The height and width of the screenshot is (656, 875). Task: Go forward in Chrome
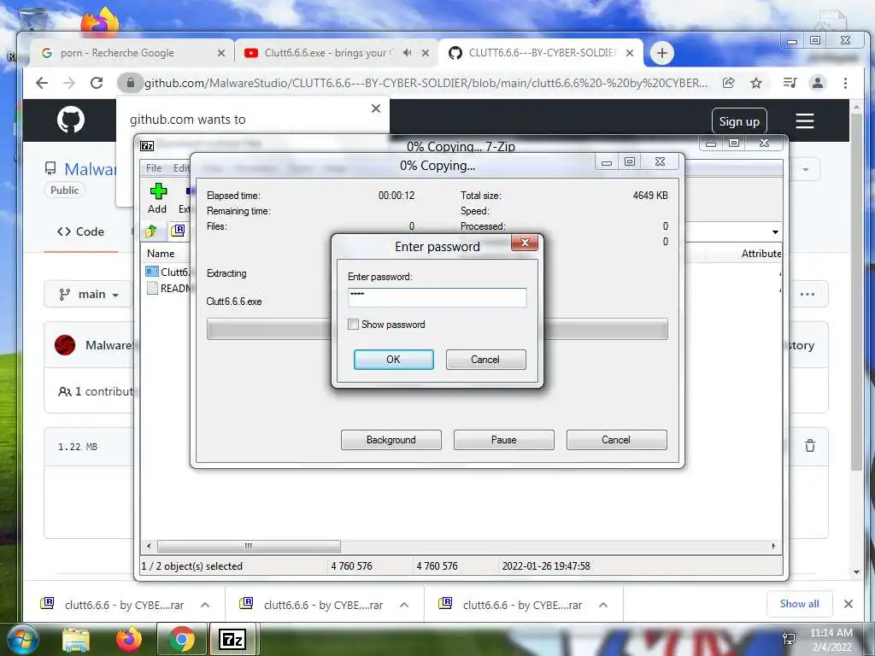point(69,83)
